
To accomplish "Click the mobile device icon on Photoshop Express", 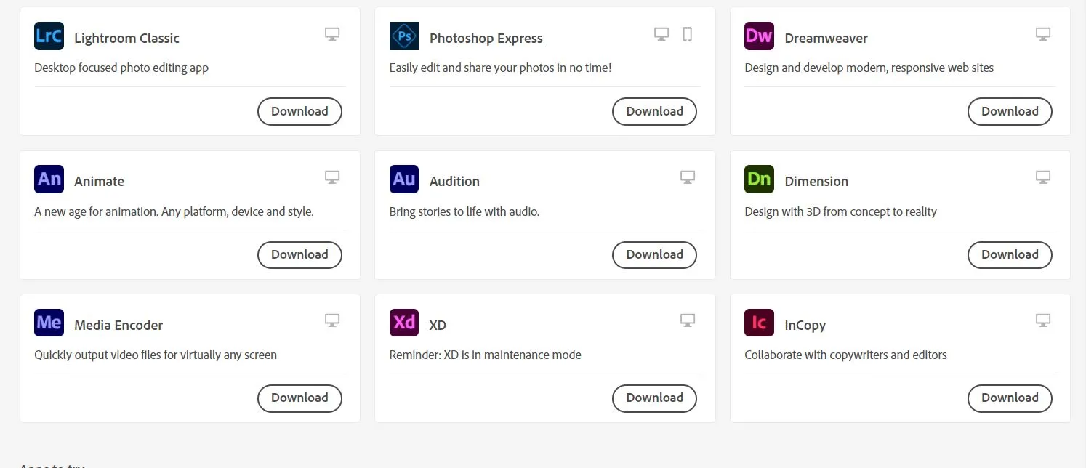I will [x=687, y=34].
